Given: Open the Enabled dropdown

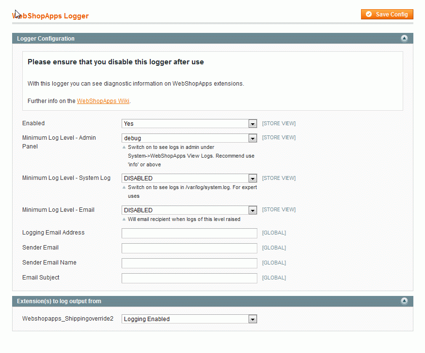Looking at the screenshot, I should (x=189, y=124).
